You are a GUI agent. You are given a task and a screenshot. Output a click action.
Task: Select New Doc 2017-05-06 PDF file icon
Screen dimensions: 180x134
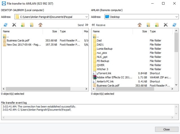(x=4, y=45)
